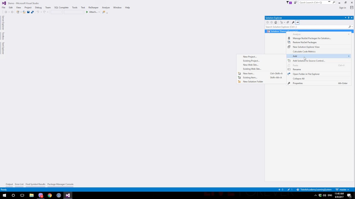The image size is (355, 199).
Task: Click the New Project toolbar icon
Action: (x=18, y=12)
